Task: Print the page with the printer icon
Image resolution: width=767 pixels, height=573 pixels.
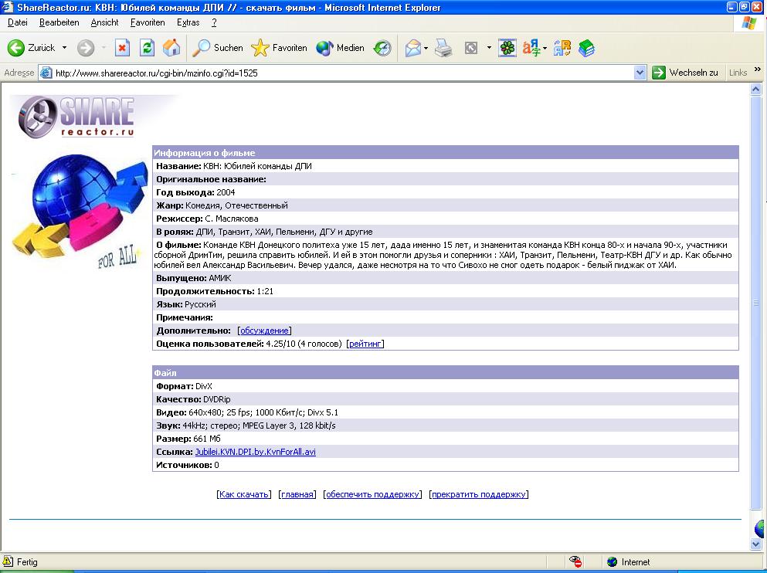Action: coord(443,48)
